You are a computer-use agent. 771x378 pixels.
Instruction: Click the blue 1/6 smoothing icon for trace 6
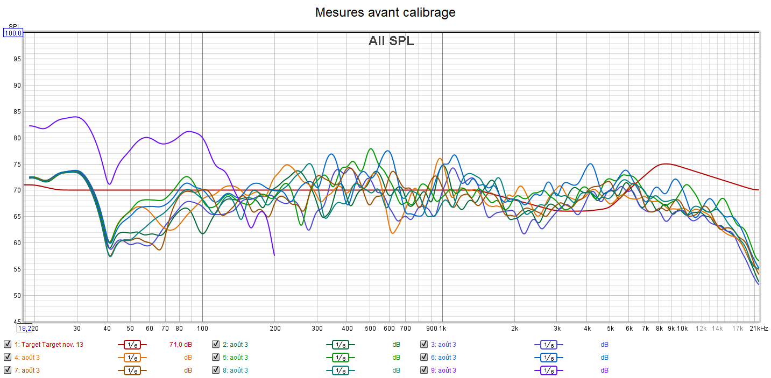point(548,358)
